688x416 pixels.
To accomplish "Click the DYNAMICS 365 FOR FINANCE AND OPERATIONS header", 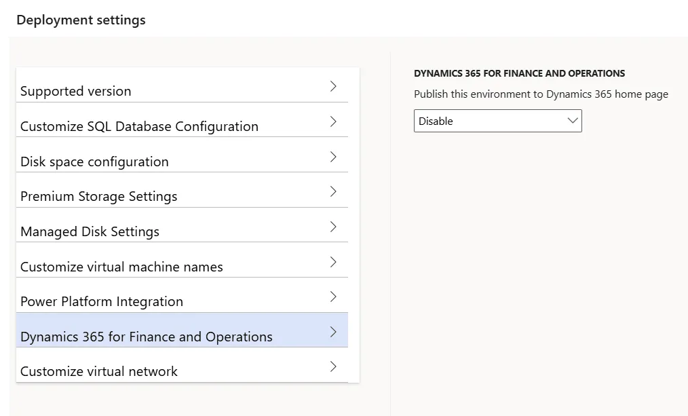I will (519, 73).
